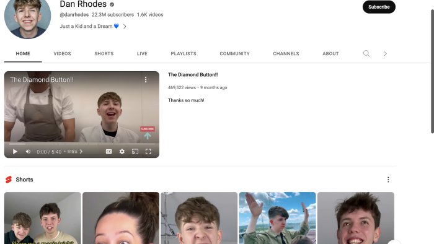Click the cast to TV icon

pyautogui.click(x=135, y=152)
